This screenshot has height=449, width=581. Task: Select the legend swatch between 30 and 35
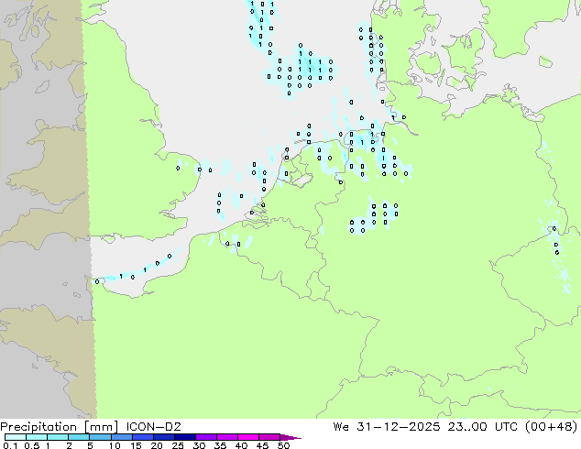coord(205,437)
